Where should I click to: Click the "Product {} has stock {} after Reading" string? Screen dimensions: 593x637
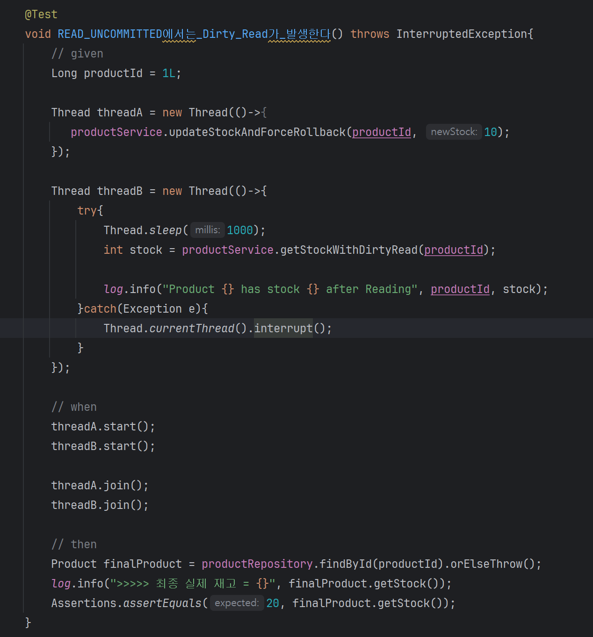tap(290, 289)
